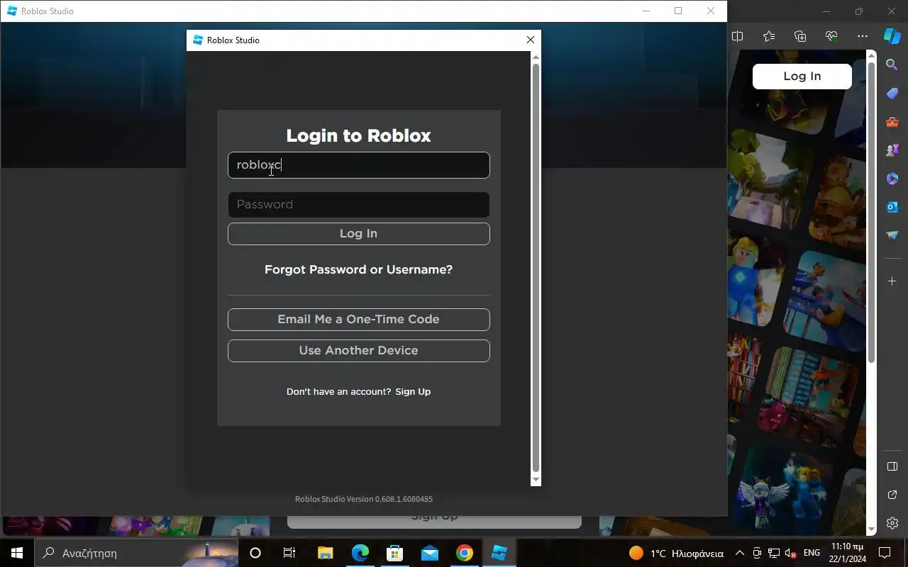Open Edge sidebar Shopping tag icon

tap(892, 94)
